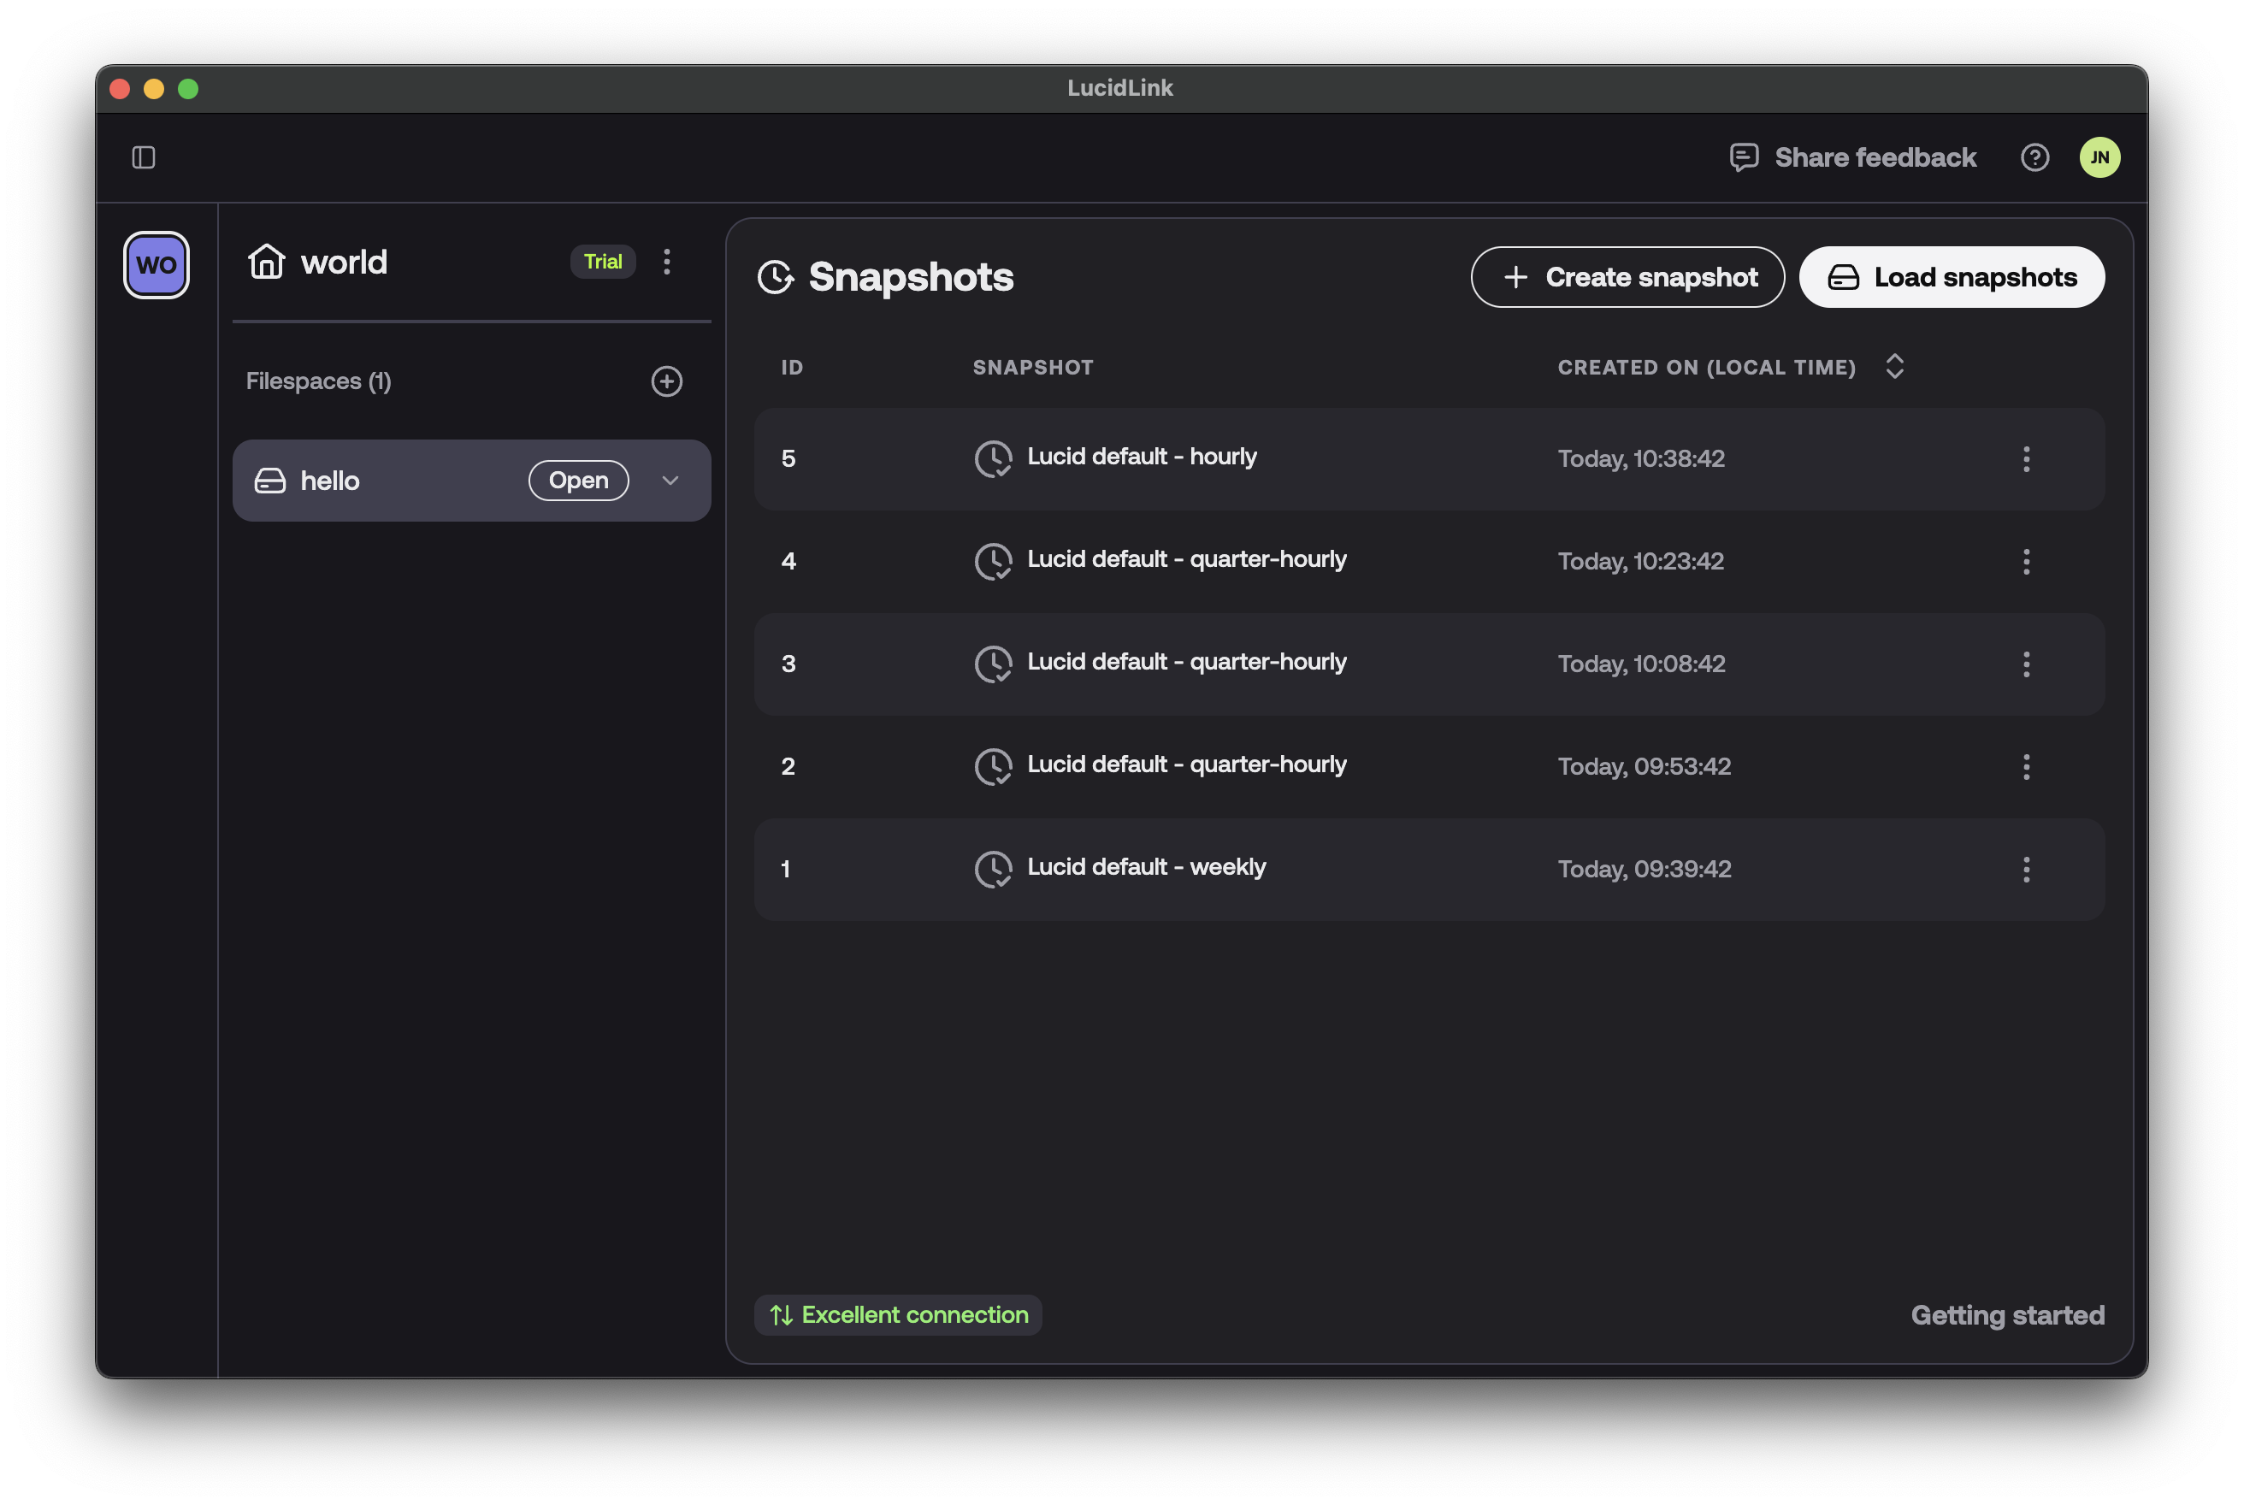
Task: Click the world workspace name
Action: click(x=344, y=262)
